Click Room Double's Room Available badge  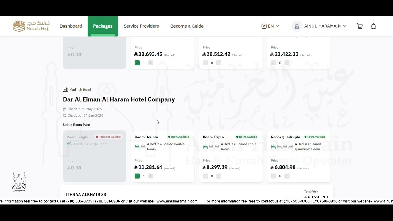click(x=178, y=137)
